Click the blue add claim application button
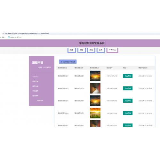Viewport: 160px width, 160px height. (68, 62)
